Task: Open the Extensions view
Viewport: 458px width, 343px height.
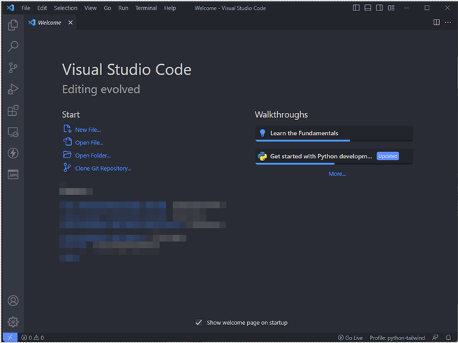Action: coord(13,111)
